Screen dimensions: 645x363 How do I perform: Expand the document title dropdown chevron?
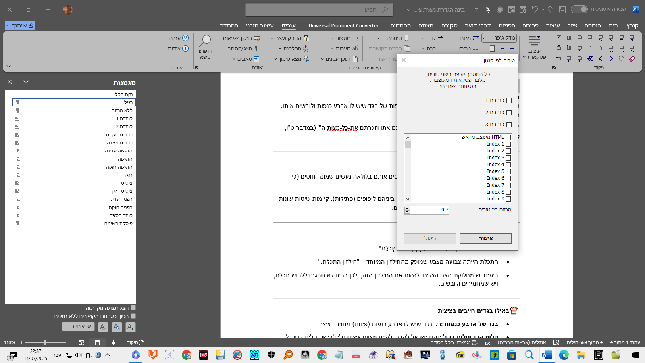(x=408, y=10)
